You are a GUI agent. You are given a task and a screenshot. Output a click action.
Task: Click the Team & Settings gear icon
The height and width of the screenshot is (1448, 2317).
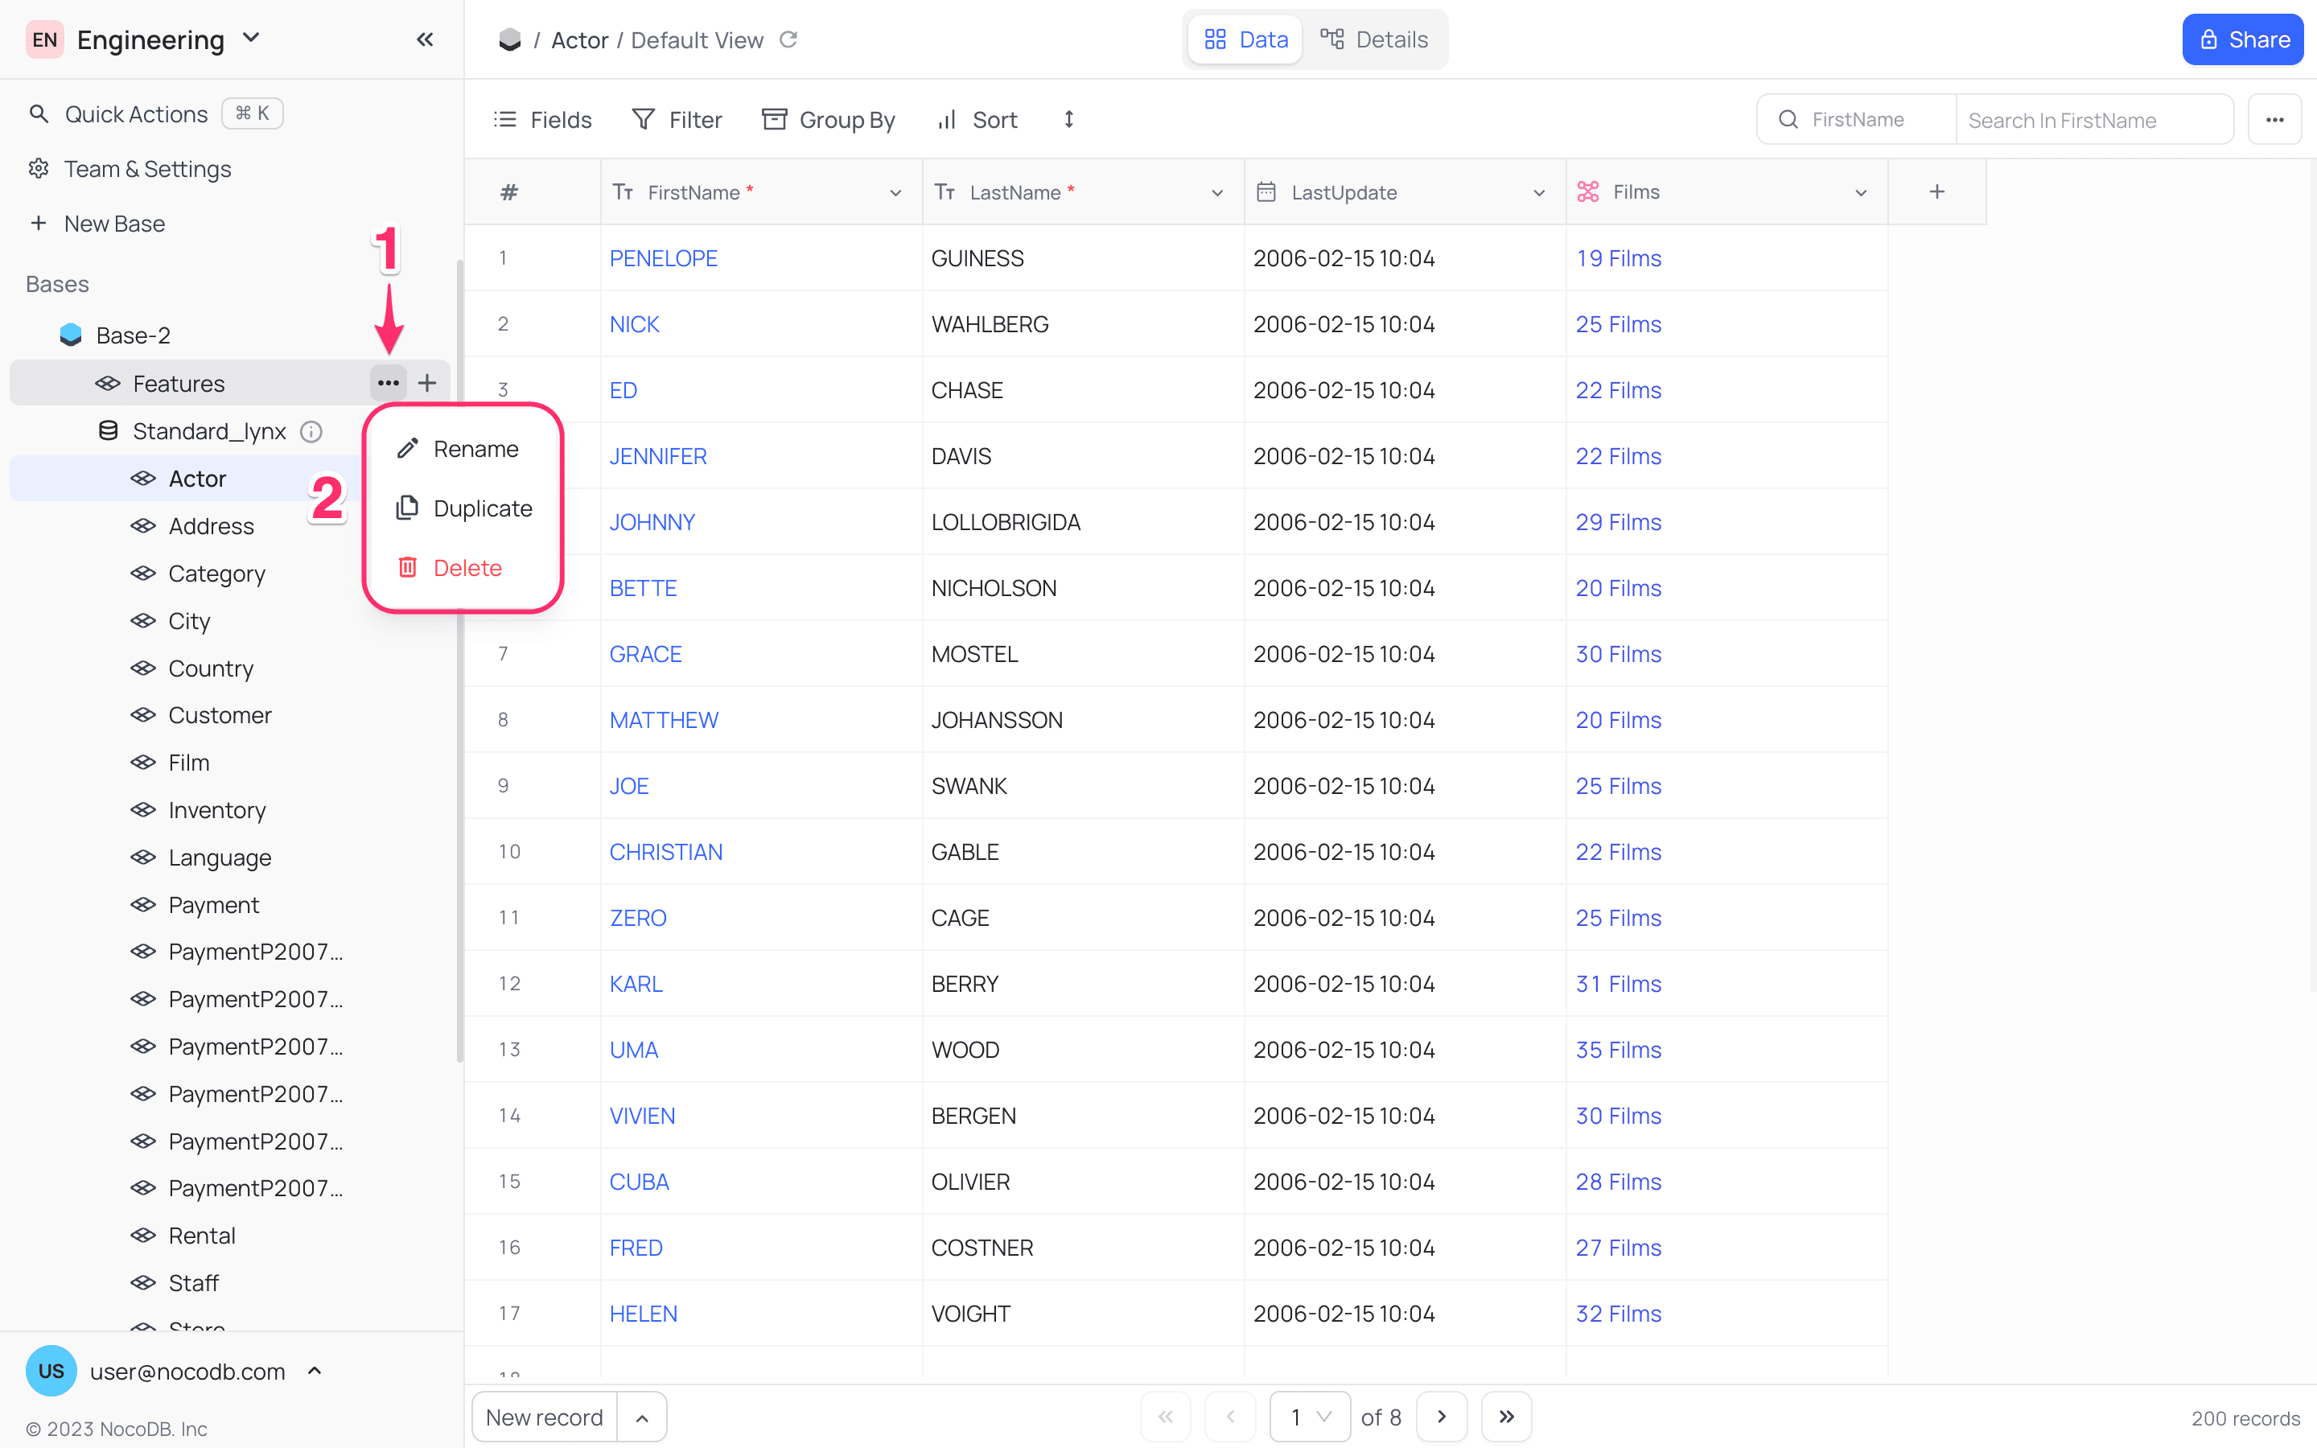(39, 169)
